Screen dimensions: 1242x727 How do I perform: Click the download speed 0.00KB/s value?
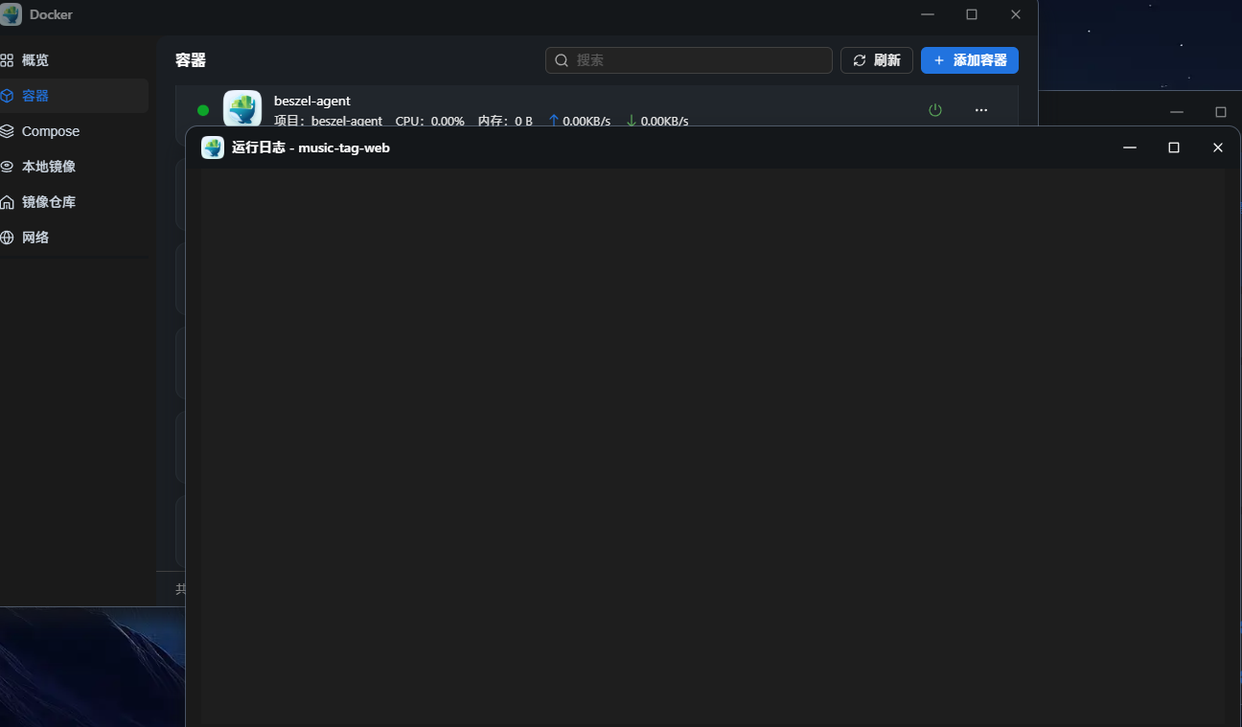coord(664,121)
